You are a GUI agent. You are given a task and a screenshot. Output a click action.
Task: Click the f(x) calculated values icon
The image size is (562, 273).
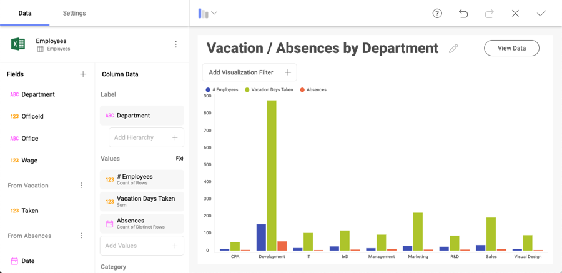(179, 159)
